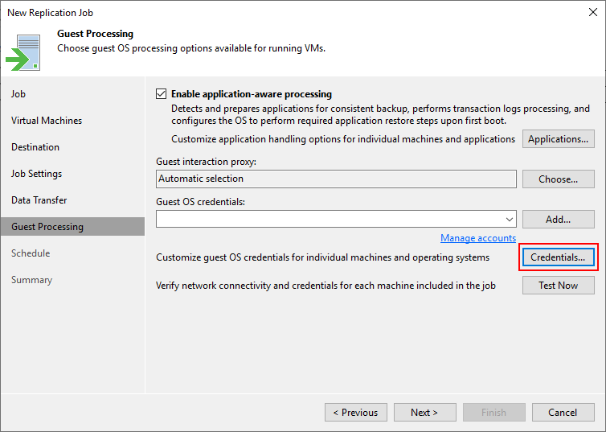Click the Guest OS credentials label
Screen dimensions: 606x432
coord(200,202)
